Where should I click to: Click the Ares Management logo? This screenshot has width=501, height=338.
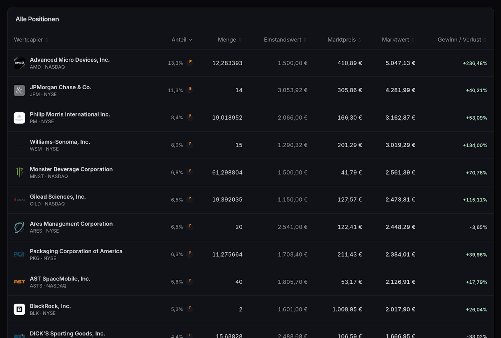pos(19,227)
